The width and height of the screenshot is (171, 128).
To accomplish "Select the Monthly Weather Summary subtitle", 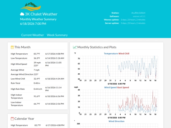I will (38, 19).
